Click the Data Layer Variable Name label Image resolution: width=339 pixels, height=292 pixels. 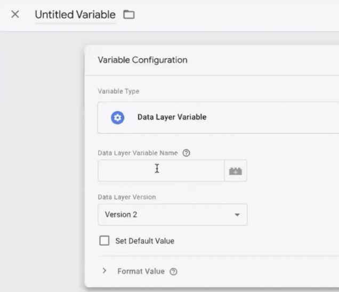pos(139,153)
